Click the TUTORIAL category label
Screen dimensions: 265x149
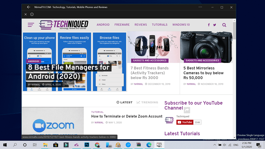[97, 112]
